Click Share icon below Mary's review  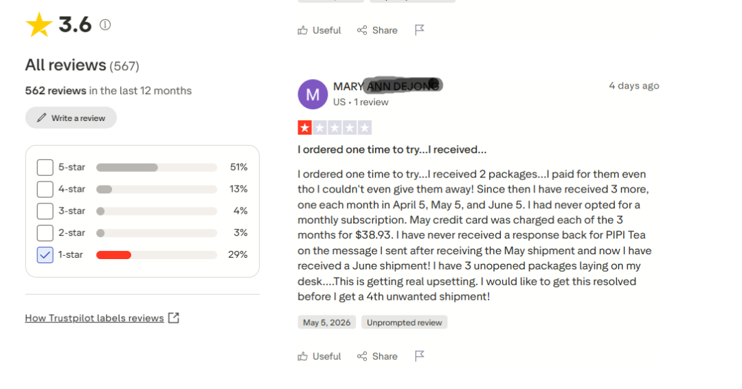362,356
